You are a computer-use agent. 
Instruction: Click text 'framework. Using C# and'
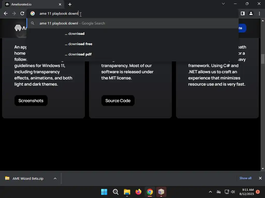tap(213, 65)
